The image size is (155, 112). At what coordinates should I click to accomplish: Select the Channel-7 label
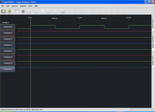click(x=8, y=69)
